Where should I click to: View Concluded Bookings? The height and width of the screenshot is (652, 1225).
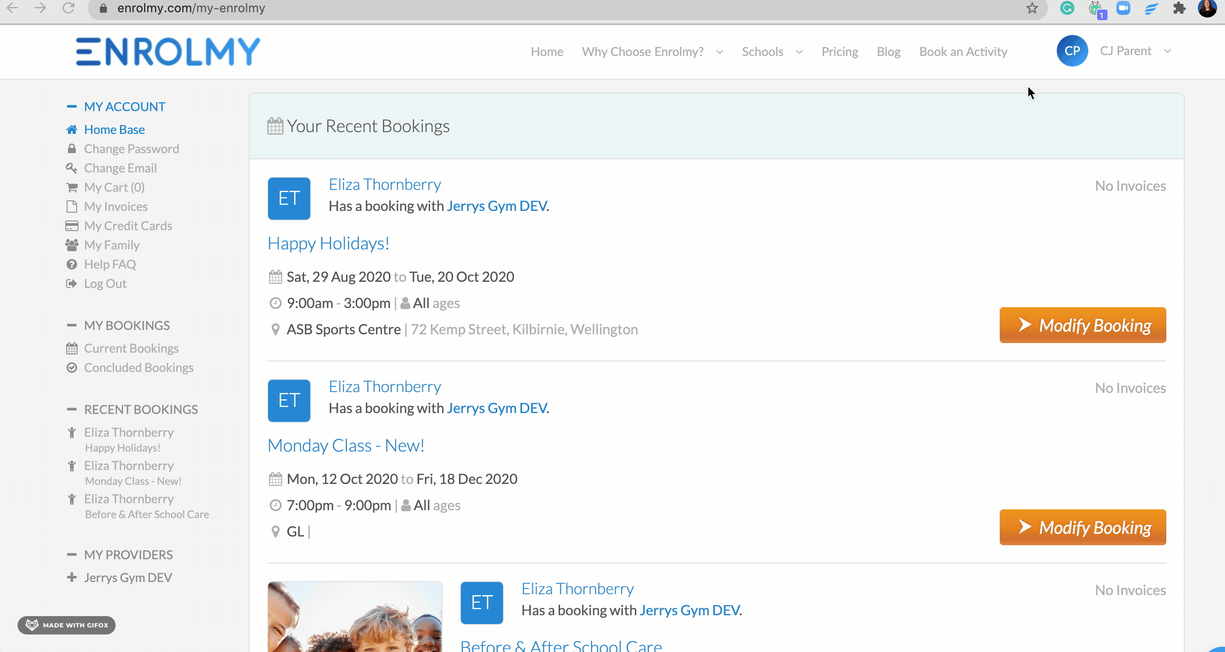click(138, 368)
